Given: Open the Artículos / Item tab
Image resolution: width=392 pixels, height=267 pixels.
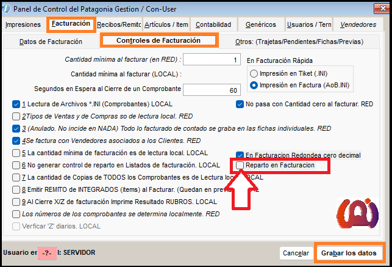Looking at the screenshot, I should [166, 24].
